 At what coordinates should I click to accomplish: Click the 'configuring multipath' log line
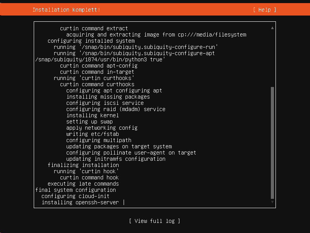[99, 140]
